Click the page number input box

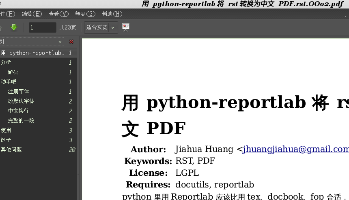pos(42,27)
